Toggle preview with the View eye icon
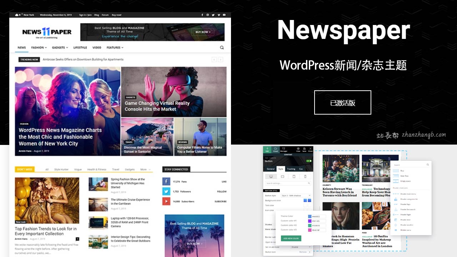Image resolution: width=457 pixels, height=257 pixels. coord(298,148)
